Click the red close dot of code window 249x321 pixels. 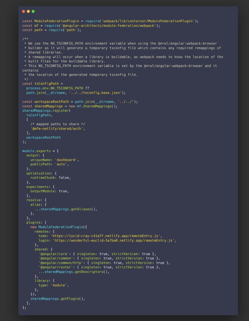24,11
